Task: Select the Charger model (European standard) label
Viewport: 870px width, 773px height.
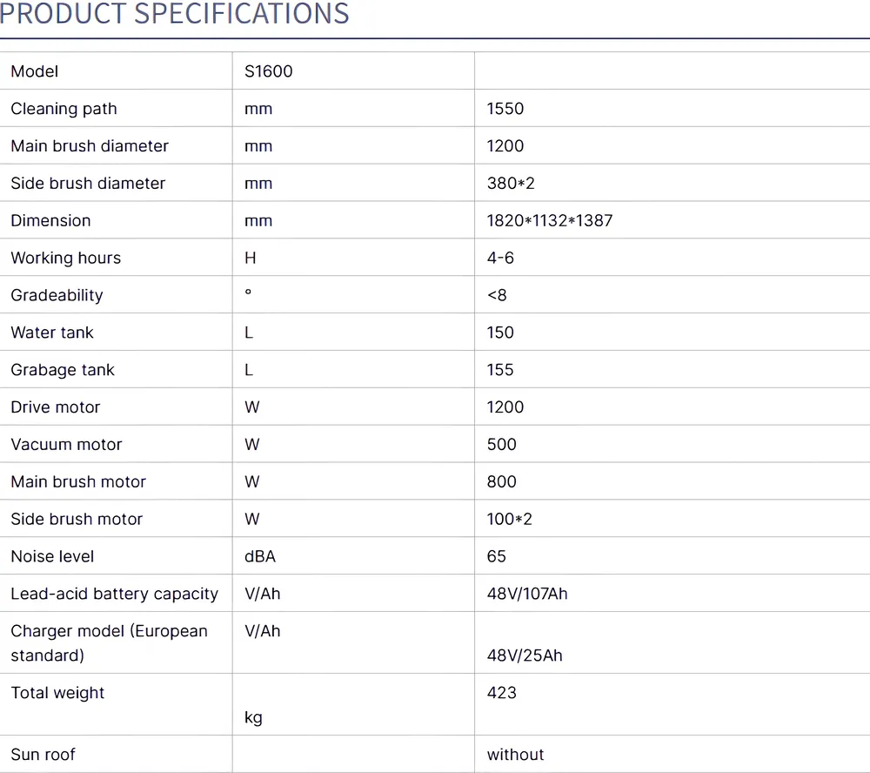Action: click(x=109, y=643)
